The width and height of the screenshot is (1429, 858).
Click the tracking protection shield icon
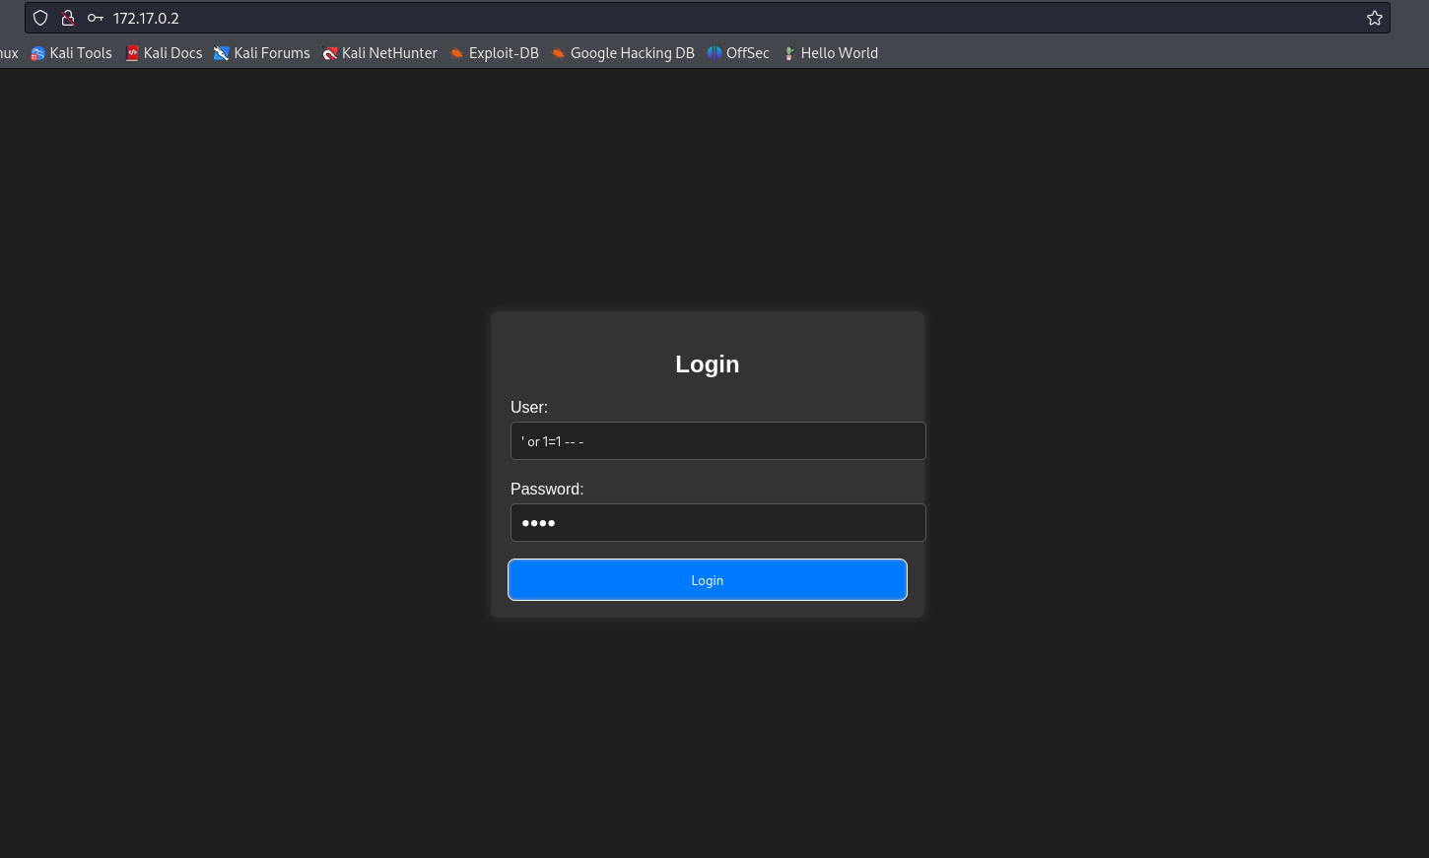[x=40, y=18]
